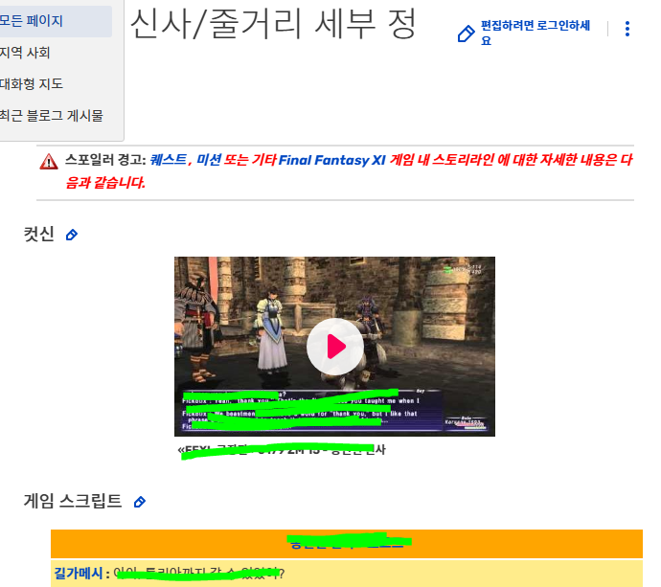The height and width of the screenshot is (587, 661).
Task: Click the 스포일러 경고: label
Action: 105,160
